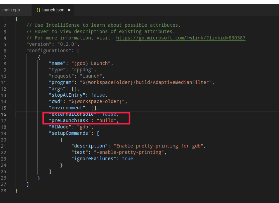The height and width of the screenshot is (203, 279).
Task: Click the JSON file icon on launch.json tab
Action: 38,10
